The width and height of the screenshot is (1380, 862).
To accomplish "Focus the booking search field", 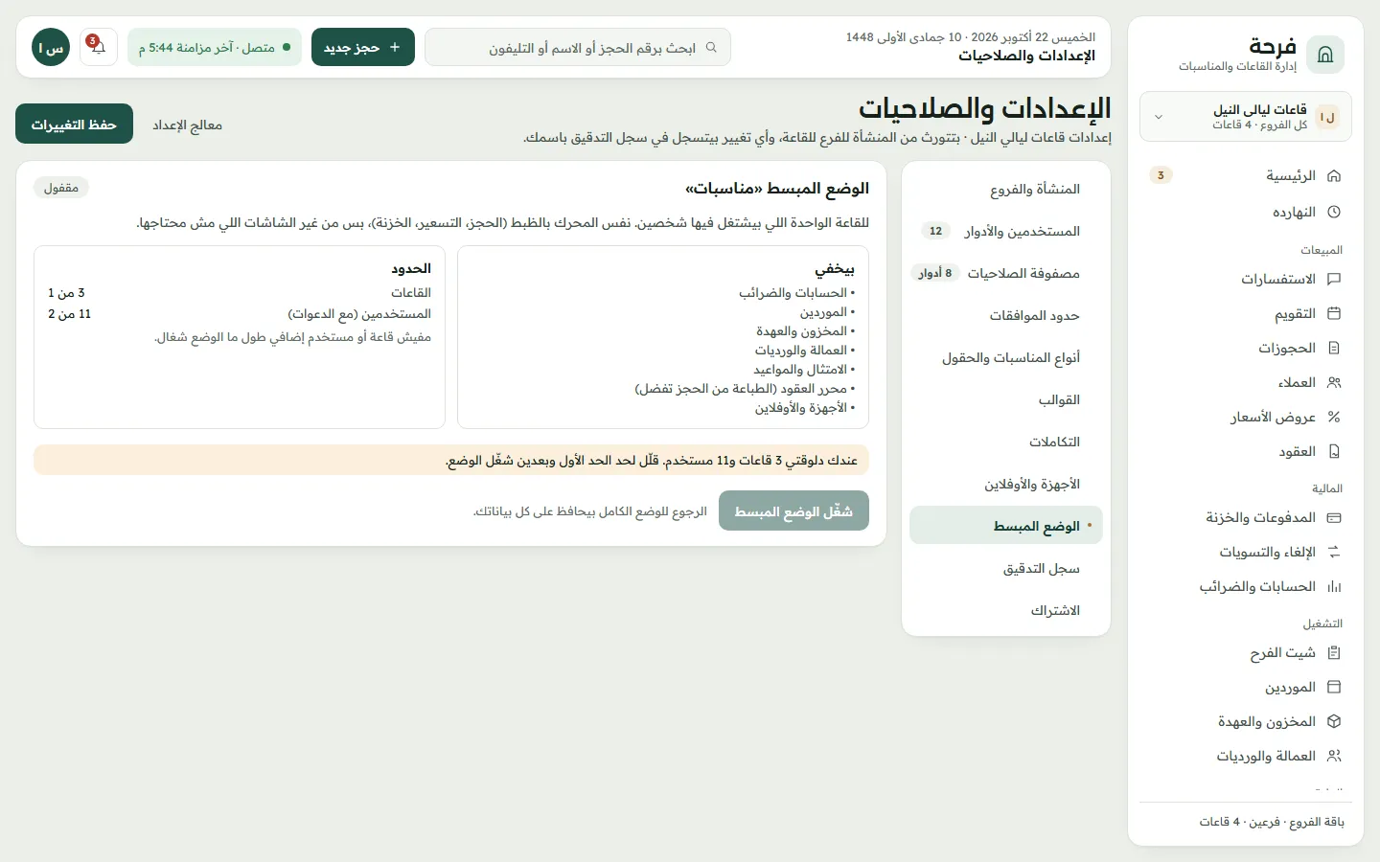I will click(578, 47).
